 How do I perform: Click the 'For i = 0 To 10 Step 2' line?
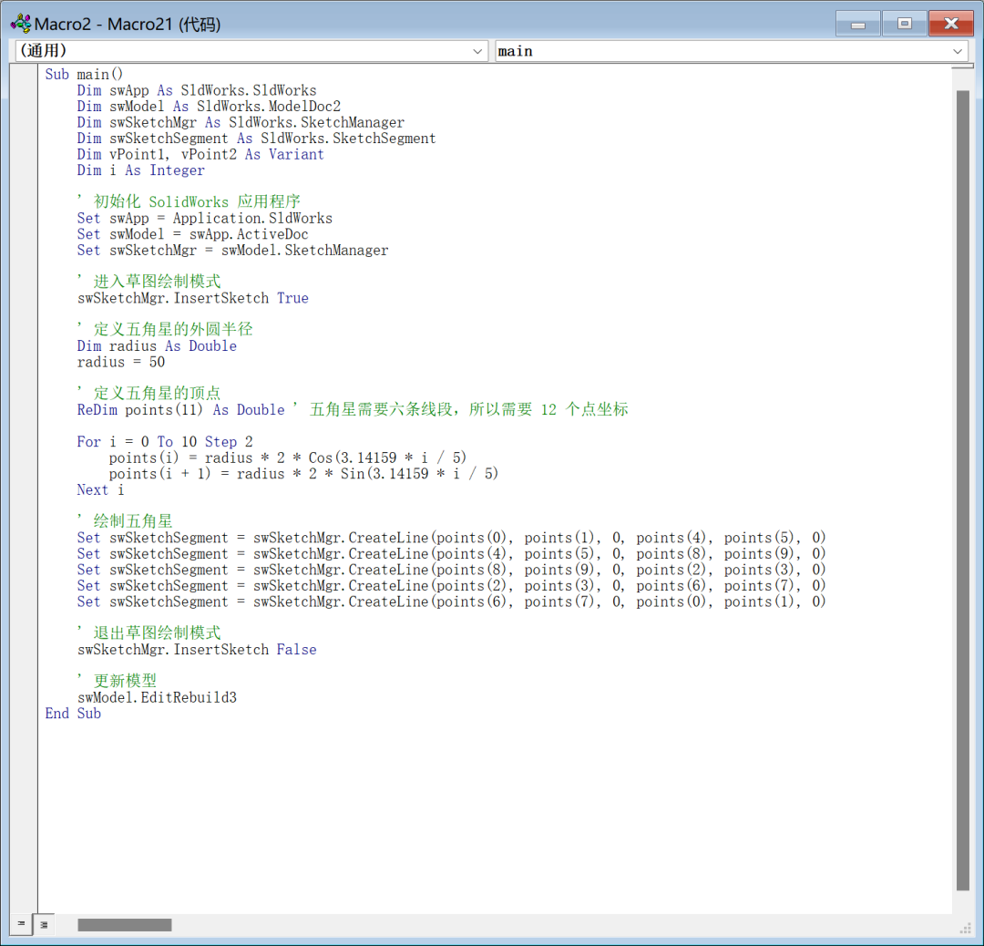(x=165, y=442)
